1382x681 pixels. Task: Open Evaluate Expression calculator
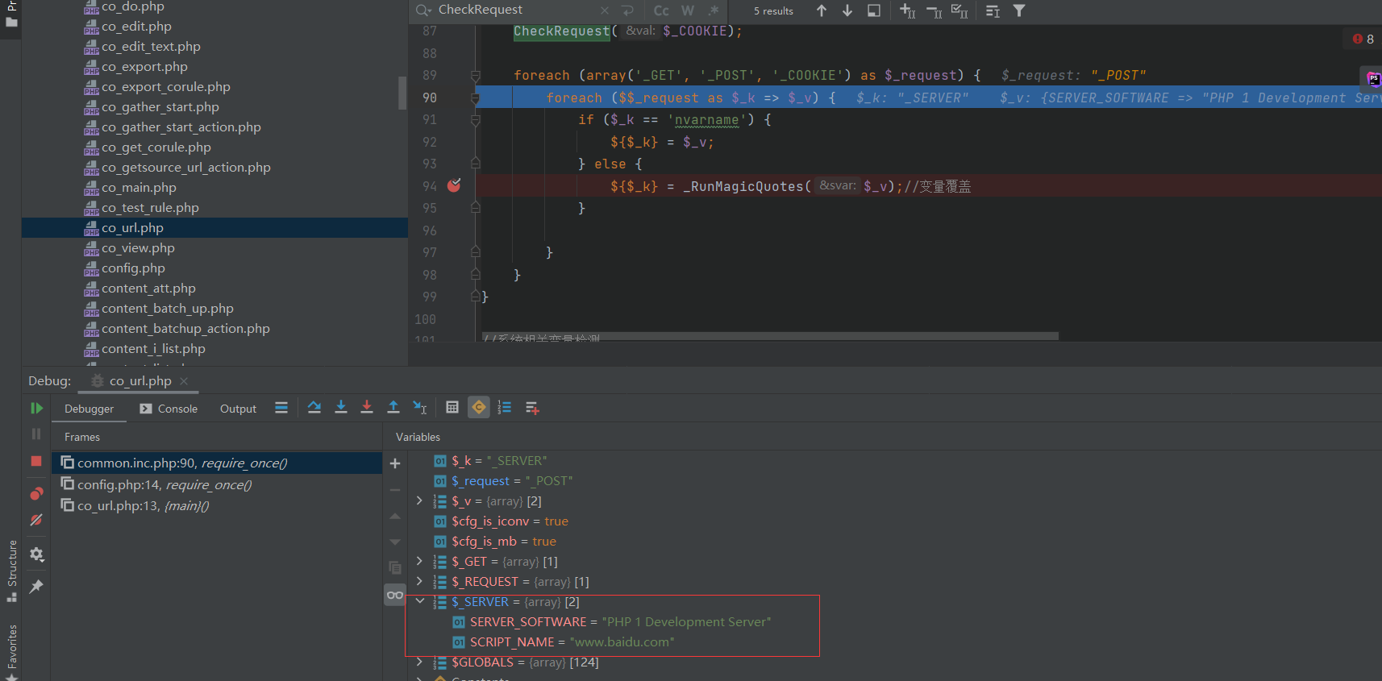(x=452, y=408)
